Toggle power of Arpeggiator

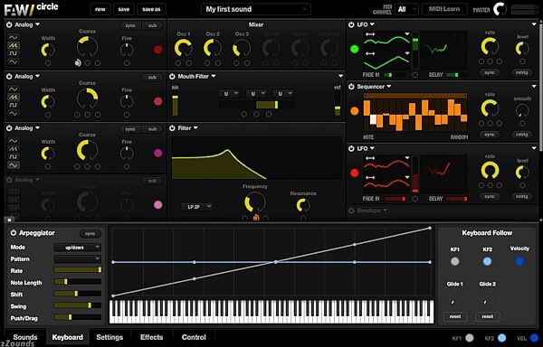pos(14,233)
